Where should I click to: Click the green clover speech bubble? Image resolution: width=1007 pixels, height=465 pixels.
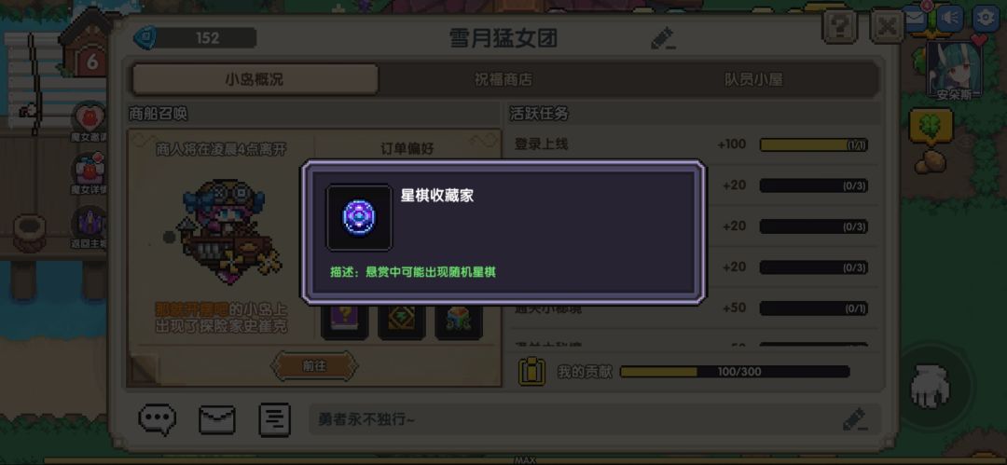(931, 127)
